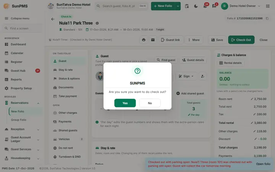Screen dimensions: 275x172
Task: Edit Room rent pencil icon
Action: pyautogui.click(x=252, y=99)
